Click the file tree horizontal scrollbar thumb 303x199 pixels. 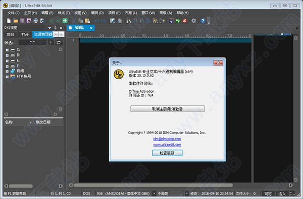pyautogui.click(x=21, y=186)
